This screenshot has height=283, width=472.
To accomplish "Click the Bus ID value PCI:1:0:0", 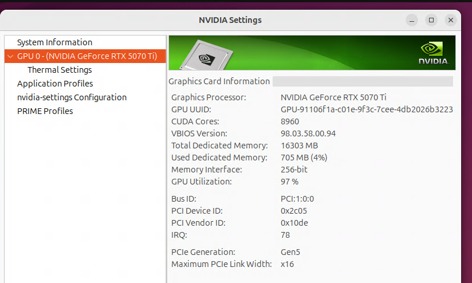I will tap(297, 199).
